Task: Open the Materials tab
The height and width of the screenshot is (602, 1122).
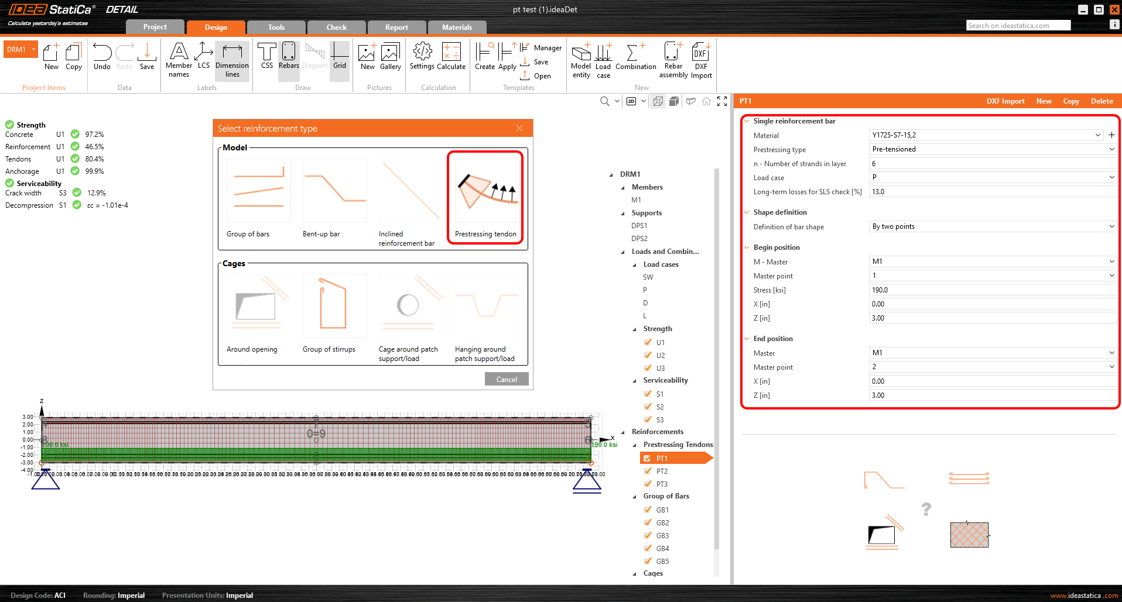Action: (457, 27)
